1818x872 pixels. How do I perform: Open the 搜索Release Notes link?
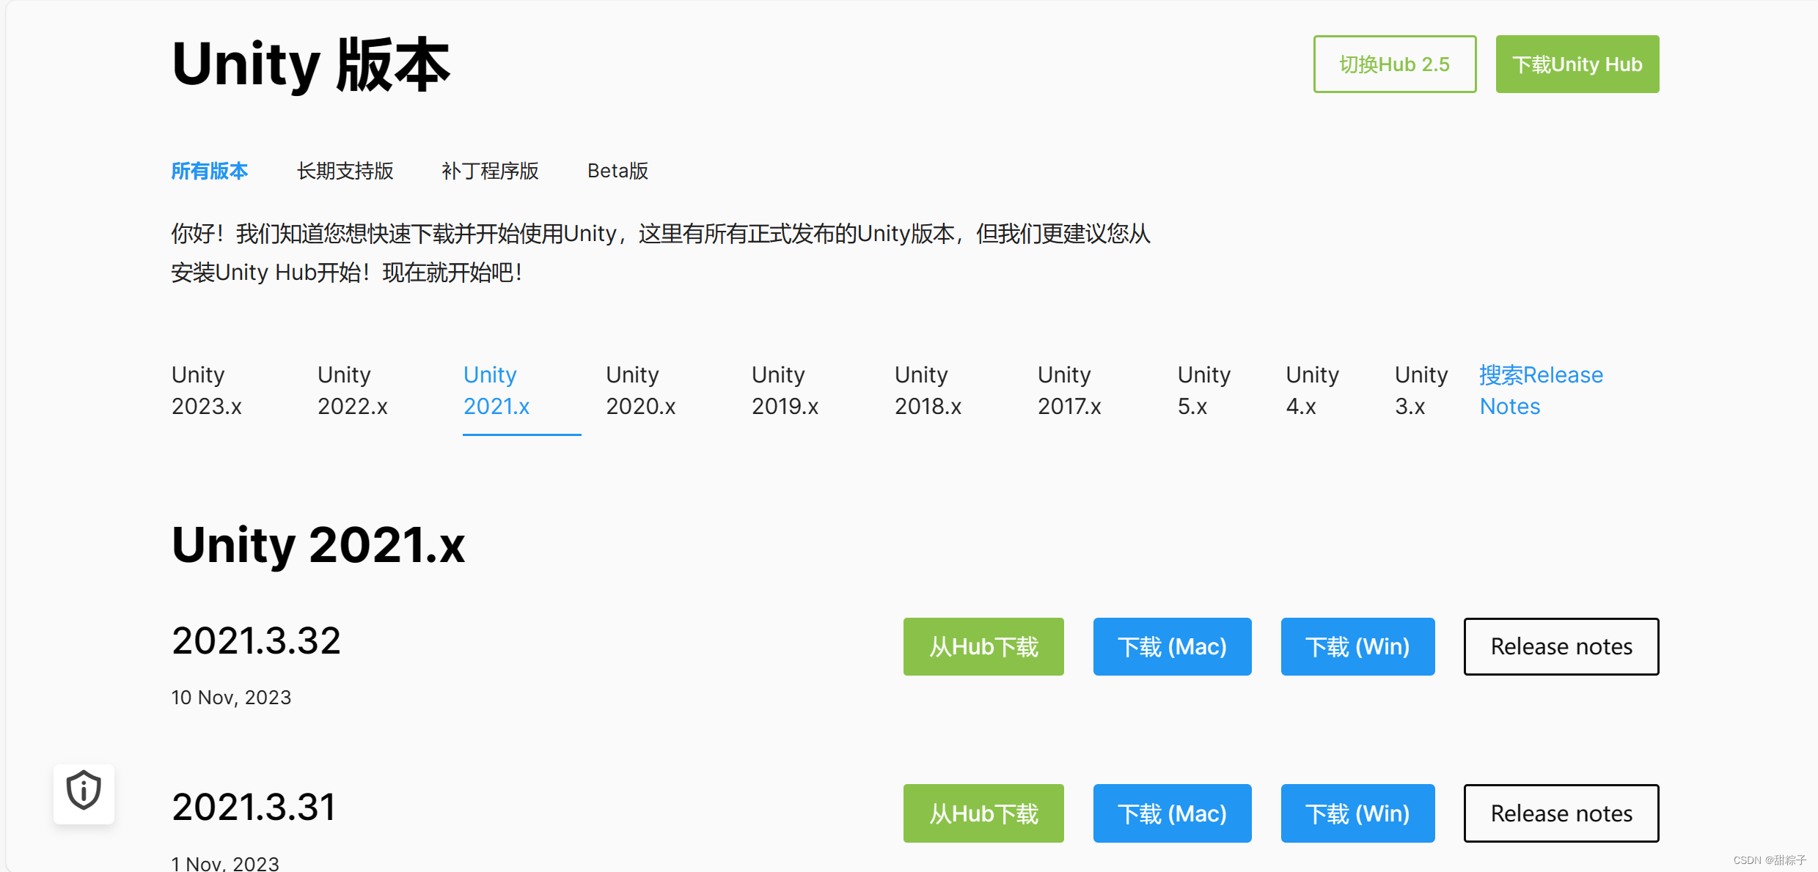pos(1539,391)
